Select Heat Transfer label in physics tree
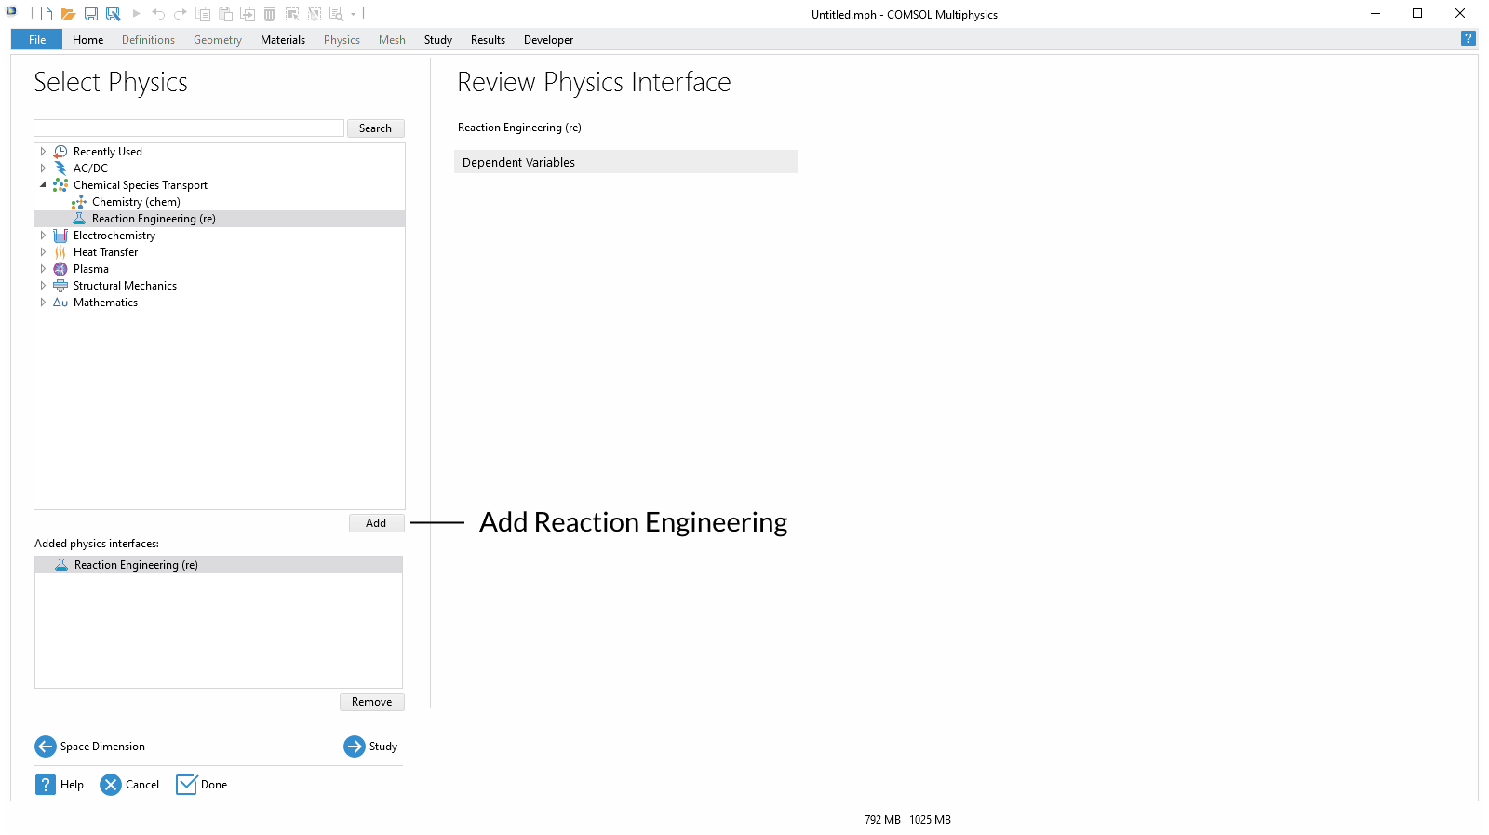 point(106,252)
